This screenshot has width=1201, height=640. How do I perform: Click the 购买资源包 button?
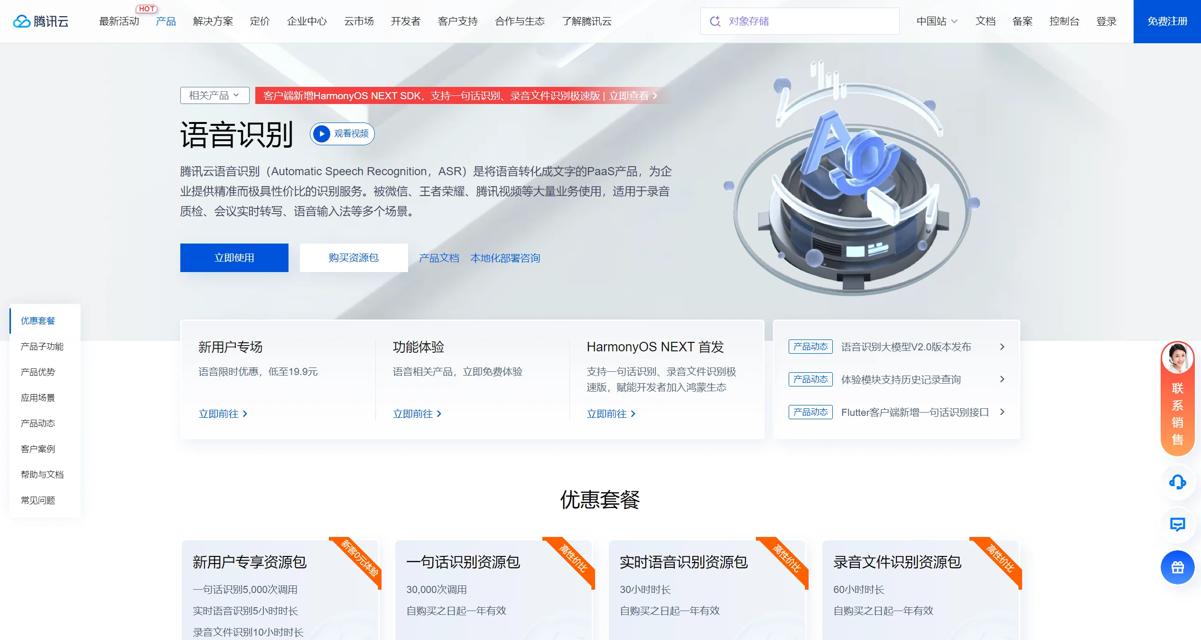pyautogui.click(x=354, y=258)
